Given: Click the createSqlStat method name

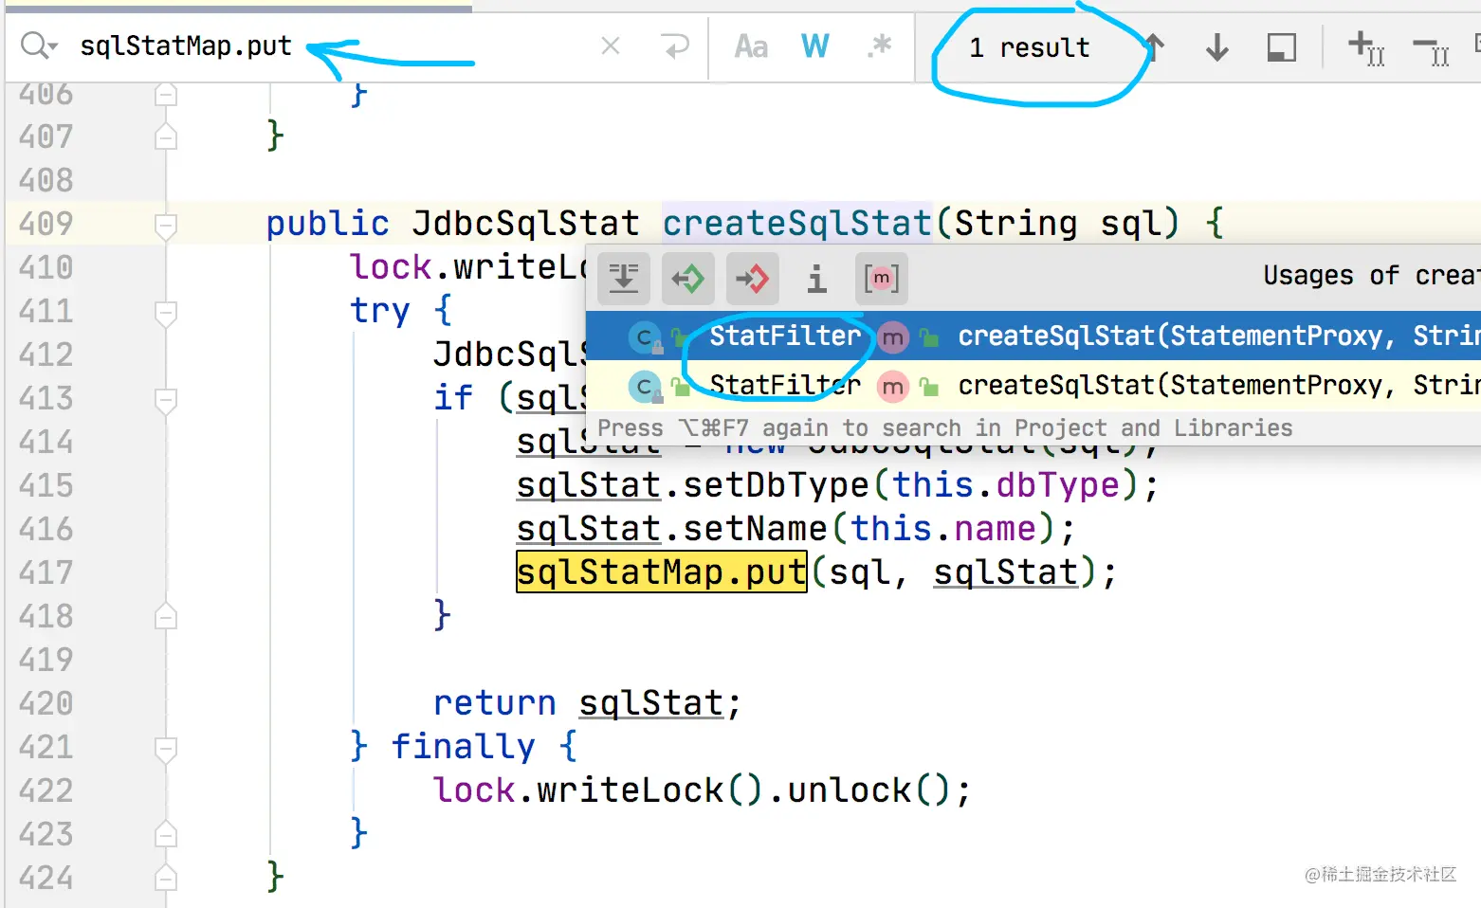Looking at the screenshot, I should pos(797,224).
